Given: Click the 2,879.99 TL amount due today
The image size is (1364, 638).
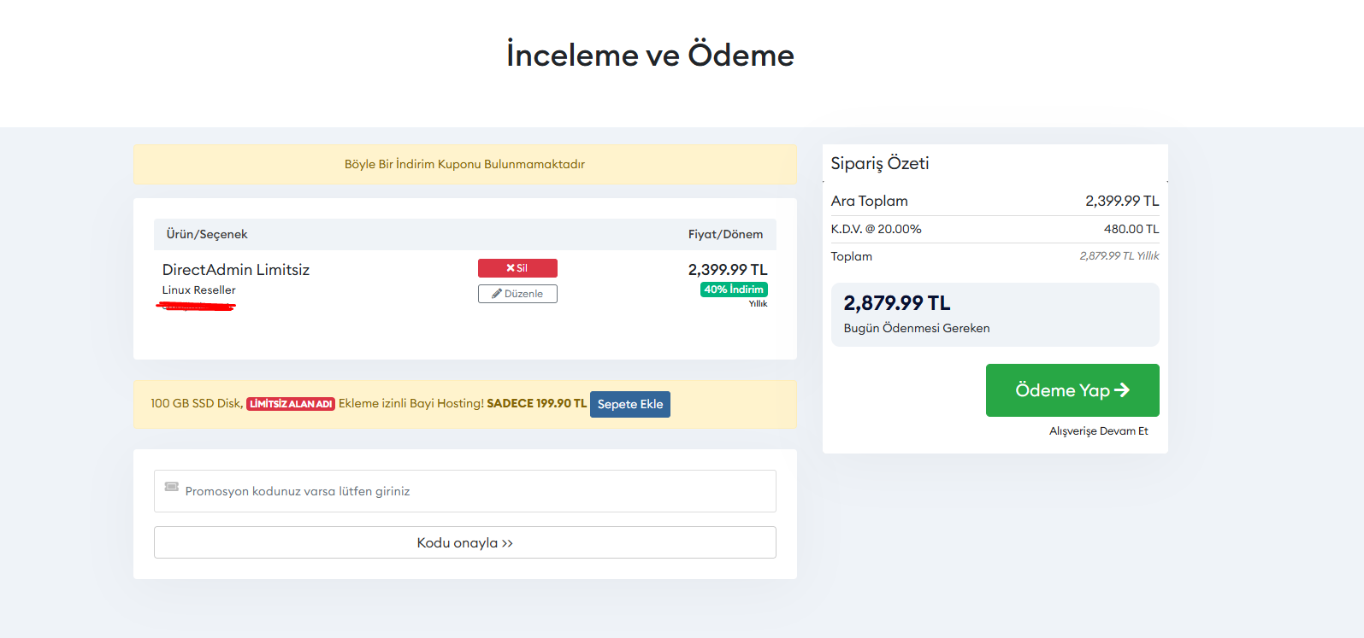Looking at the screenshot, I should [x=897, y=303].
